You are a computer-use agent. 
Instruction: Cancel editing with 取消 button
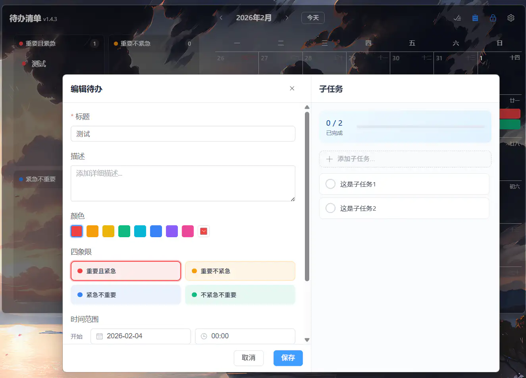point(249,358)
